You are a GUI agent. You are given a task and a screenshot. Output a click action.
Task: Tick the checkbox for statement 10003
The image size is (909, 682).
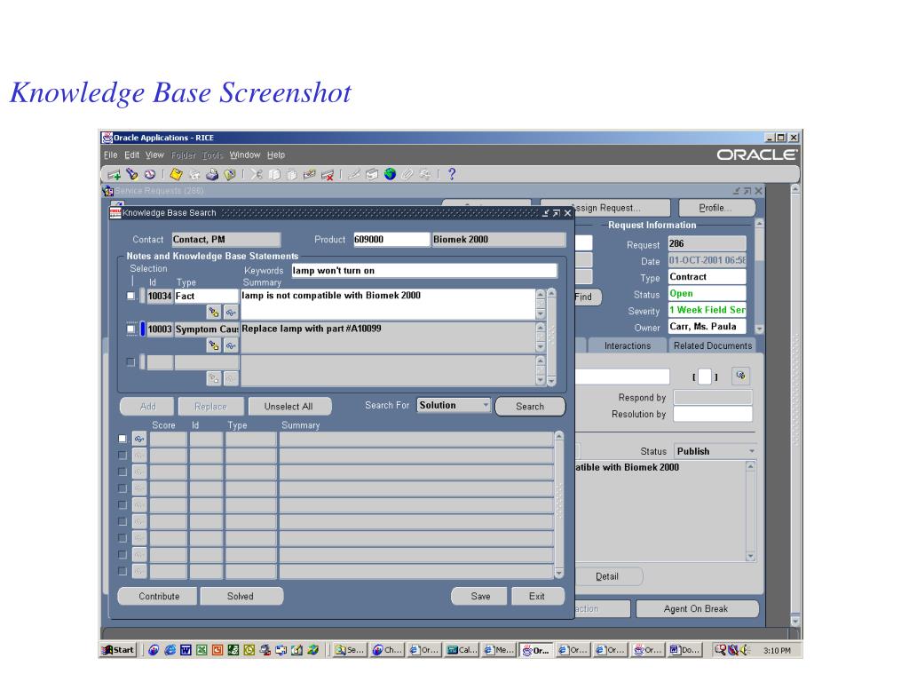click(131, 329)
